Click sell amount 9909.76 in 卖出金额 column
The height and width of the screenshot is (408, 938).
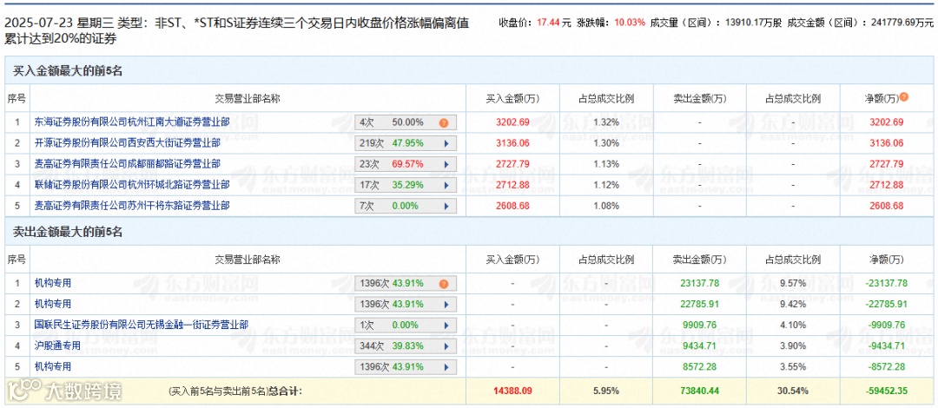(x=699, y=325)
